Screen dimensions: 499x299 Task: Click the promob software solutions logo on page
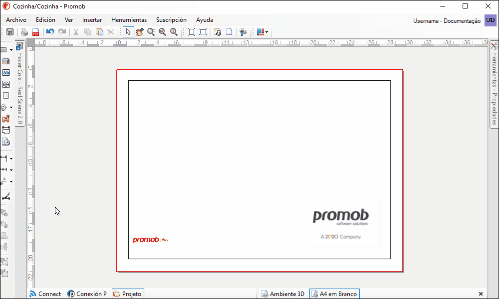(x=343, y=224)
